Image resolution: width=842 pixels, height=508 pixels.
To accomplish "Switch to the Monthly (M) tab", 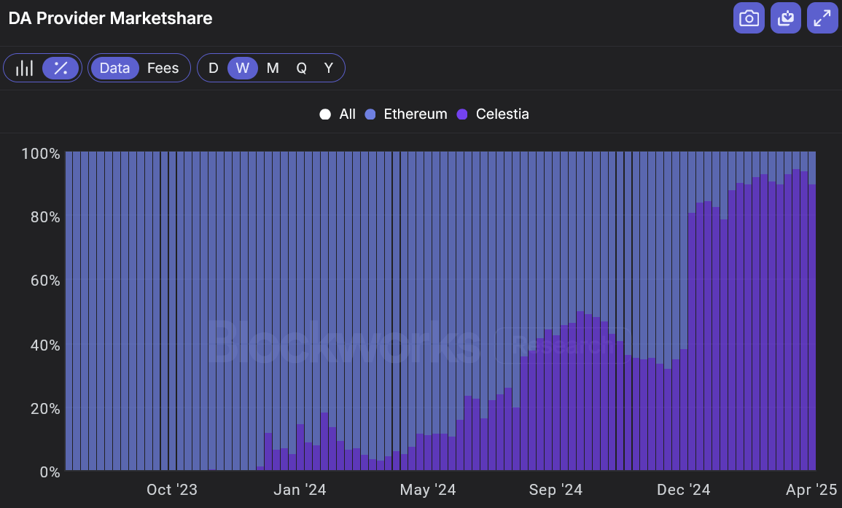I will 272,68.
